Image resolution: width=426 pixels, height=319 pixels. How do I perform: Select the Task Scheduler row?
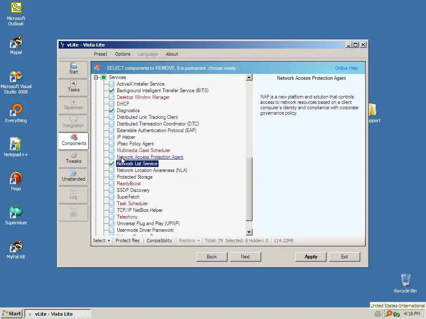132,204
